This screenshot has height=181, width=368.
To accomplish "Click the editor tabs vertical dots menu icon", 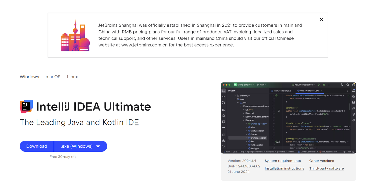I will (x=348, y=91).
